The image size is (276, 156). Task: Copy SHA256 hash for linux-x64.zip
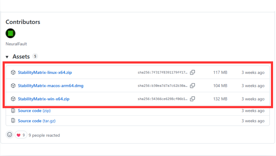(192, 72)
